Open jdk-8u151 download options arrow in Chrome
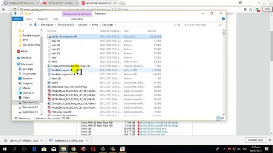The height and width of the screenshot is (153, 273). (x=41, y=140)
